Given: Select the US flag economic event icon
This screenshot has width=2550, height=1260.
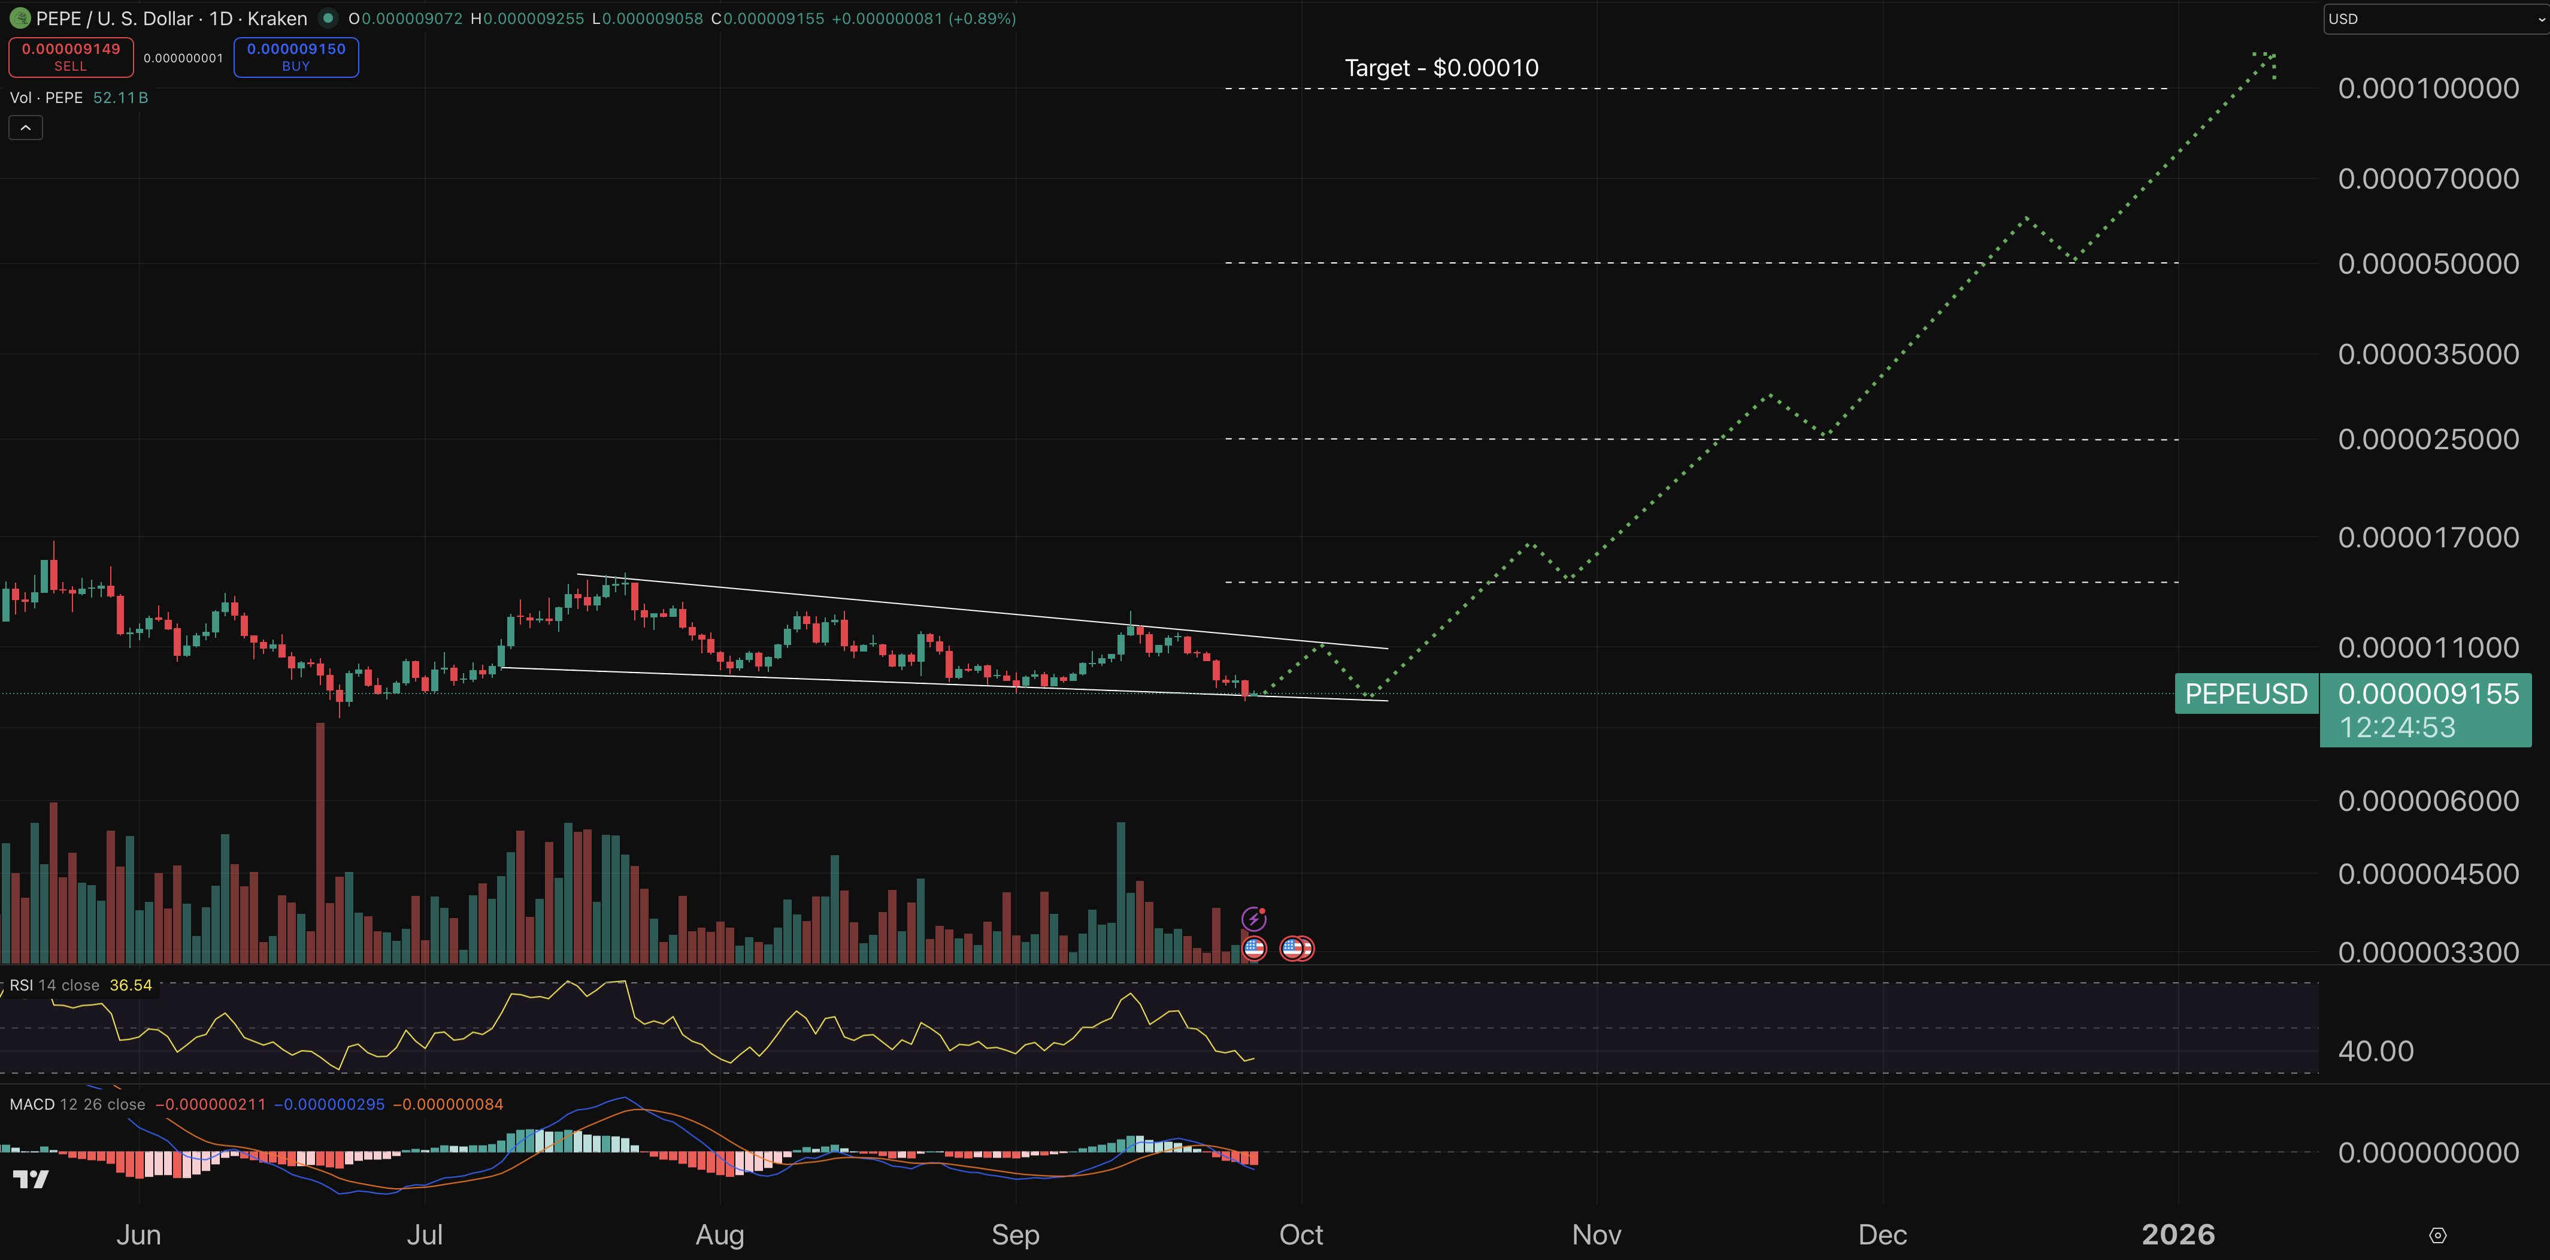Looking at the screenshot, I should (x=1254, y=948).
